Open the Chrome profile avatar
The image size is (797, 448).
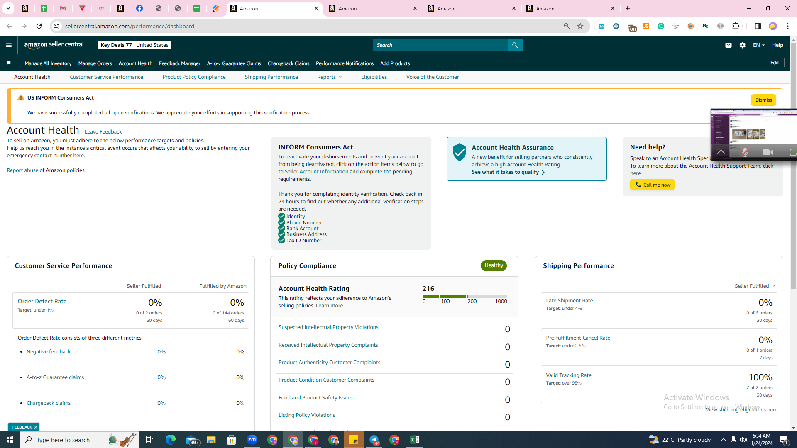click(x=773, y=26)
